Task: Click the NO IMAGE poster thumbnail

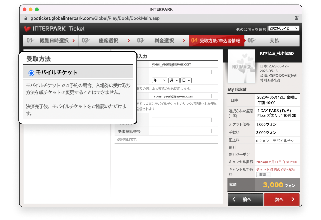Action: coord(241,66)
